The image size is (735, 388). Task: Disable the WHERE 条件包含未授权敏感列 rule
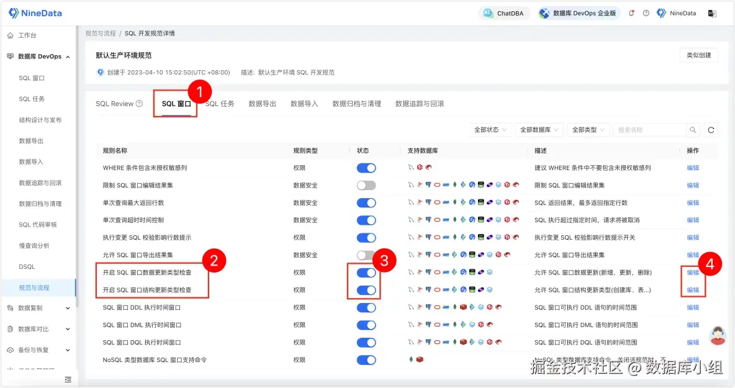point(367,167)
